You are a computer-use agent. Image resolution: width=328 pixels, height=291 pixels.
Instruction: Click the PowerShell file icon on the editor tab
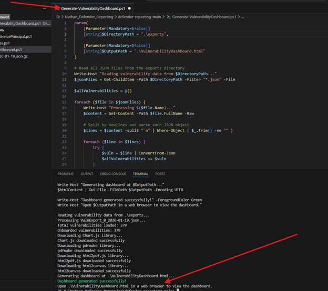(x=57, y=8)
